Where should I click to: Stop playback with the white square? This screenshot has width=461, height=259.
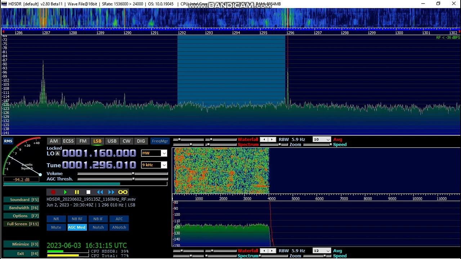[x=88, y=192]
